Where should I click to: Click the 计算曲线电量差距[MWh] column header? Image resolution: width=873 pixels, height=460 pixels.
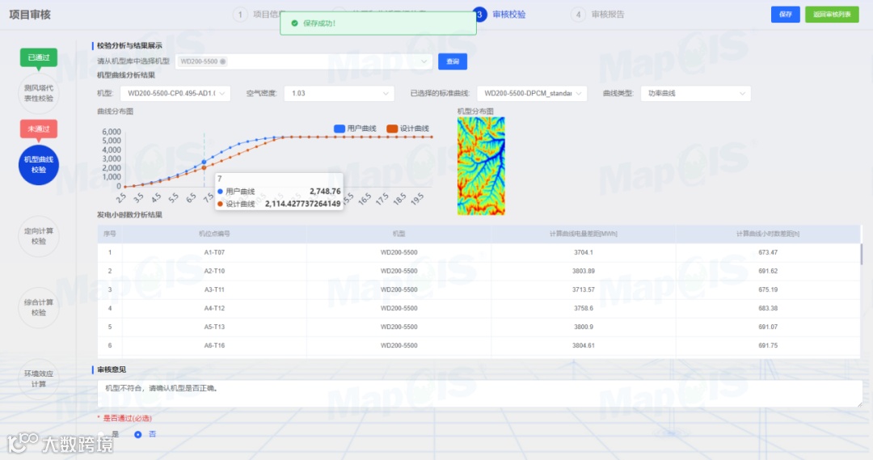(x=583, y=234)
